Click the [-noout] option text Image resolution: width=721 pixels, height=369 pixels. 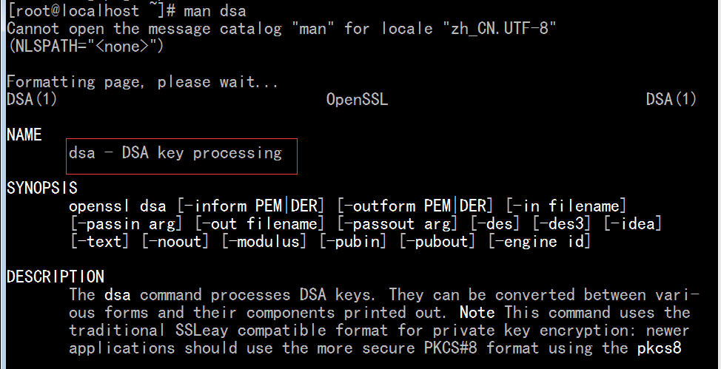(x=175, y=242)
